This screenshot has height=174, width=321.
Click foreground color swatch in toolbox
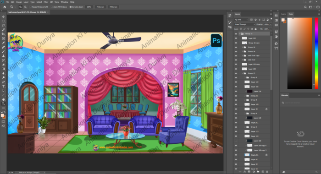[x=2, y=115]
